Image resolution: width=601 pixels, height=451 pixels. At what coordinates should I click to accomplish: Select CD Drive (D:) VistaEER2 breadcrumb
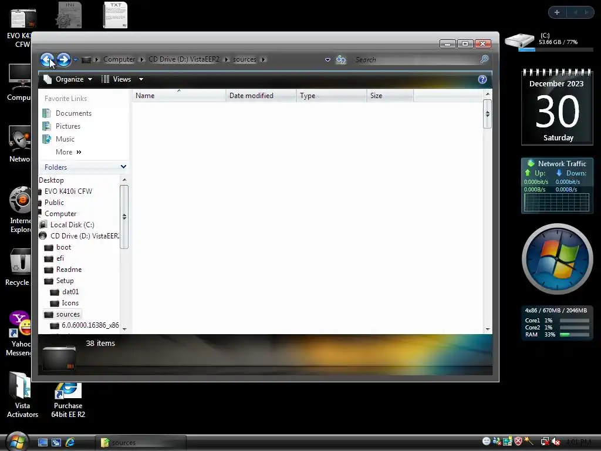click(184, 59)
